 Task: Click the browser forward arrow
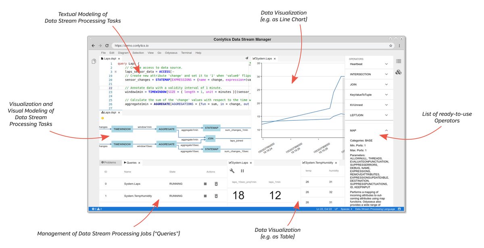tap(100, 46)
